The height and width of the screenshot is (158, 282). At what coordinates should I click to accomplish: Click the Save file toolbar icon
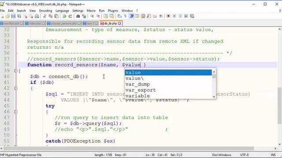point(13,16)
